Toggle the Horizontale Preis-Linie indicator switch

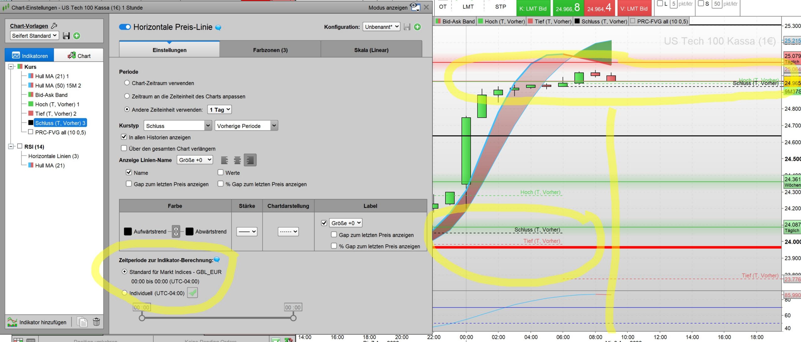(125, 27)
